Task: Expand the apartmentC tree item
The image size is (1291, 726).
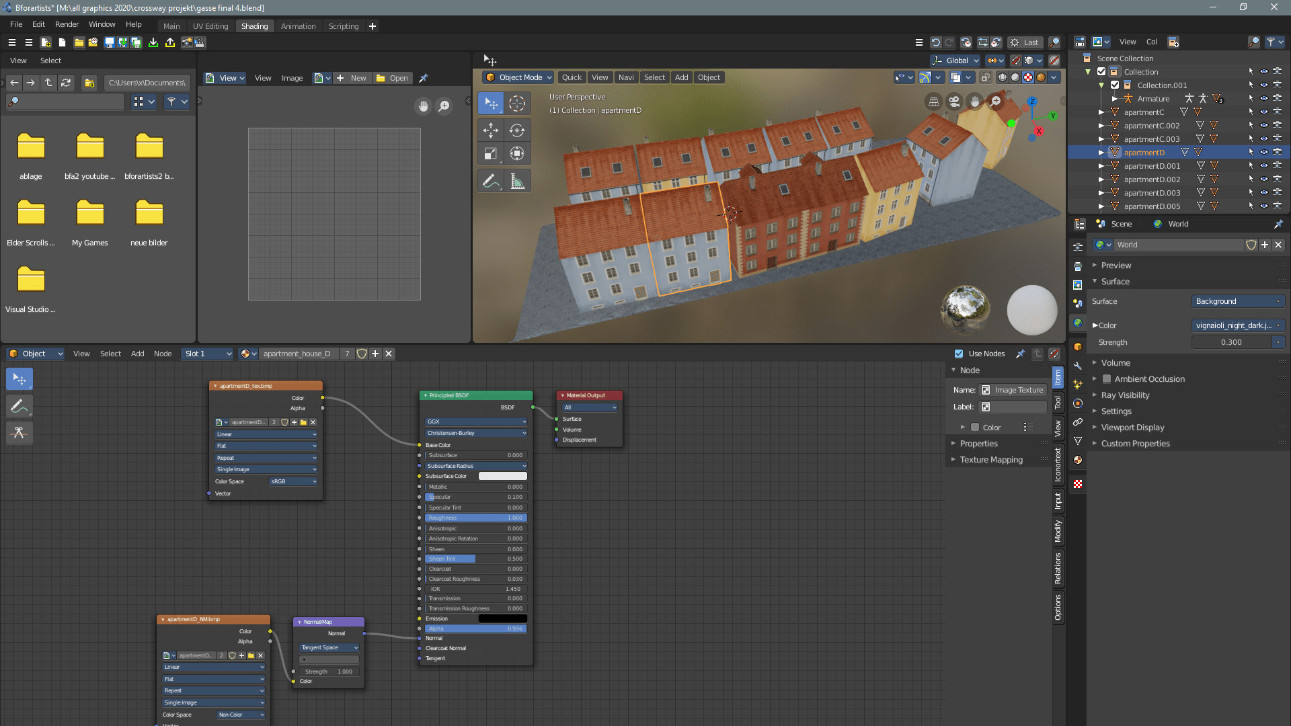Action: click(x=1101, y=112)
